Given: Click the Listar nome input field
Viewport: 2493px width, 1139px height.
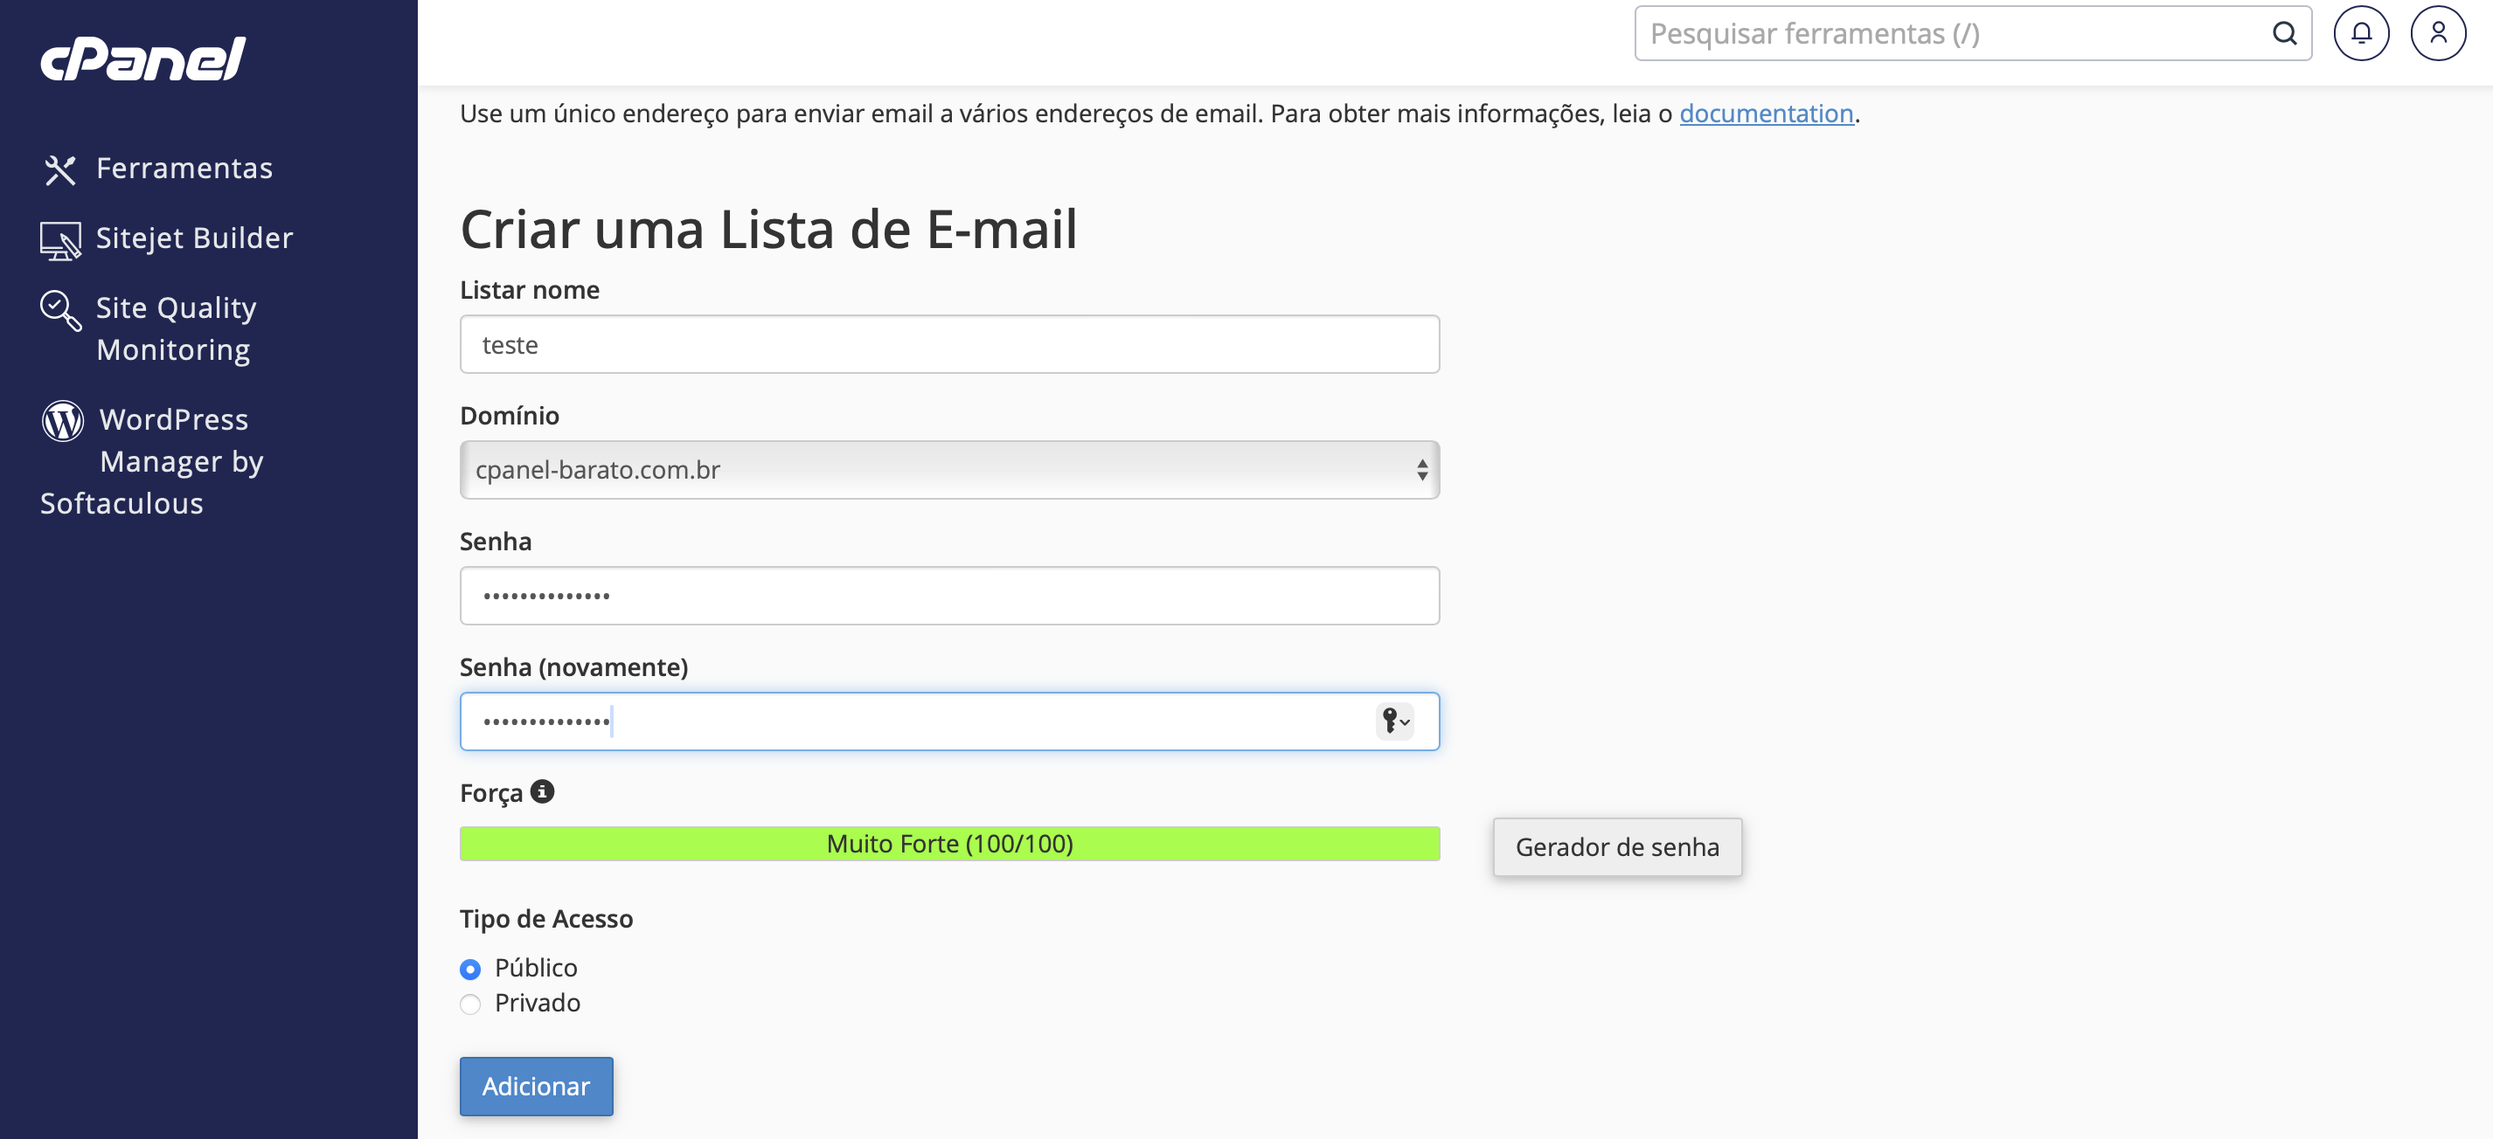Looking at the screenshot, I should click(x=949, y=344).
